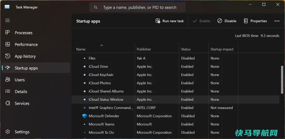This screenshot has height=139, width=285.
Task: Click the Run new task button
Action: pos(170,21)
